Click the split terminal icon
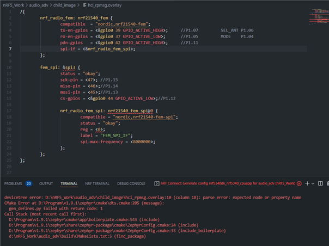This screenshot has height=246, width=329. point(320,184)
